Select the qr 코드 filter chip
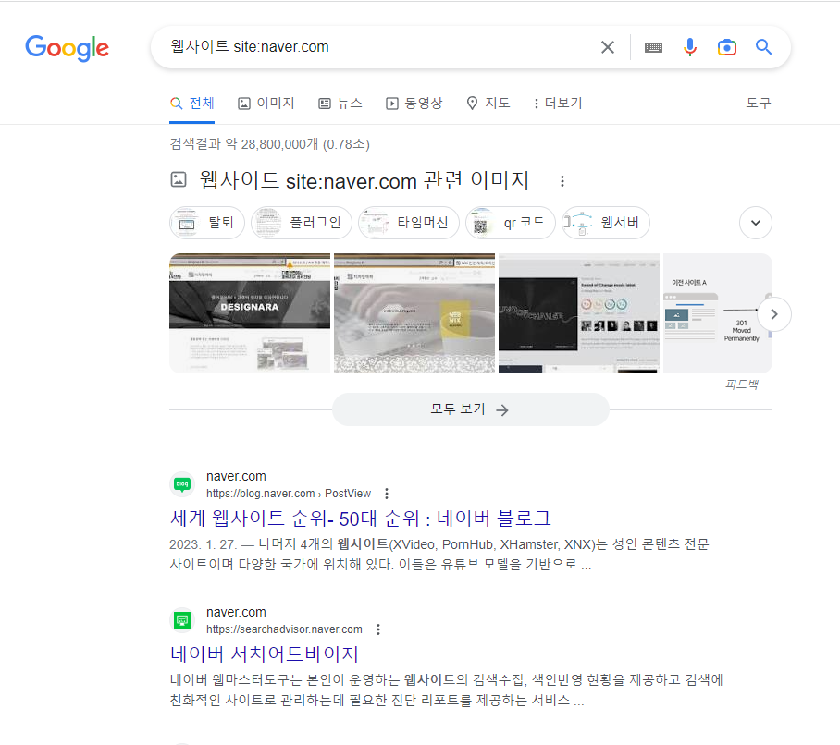Image resolution: width=840 pixels, height=745 pixels. click(511, 223)
